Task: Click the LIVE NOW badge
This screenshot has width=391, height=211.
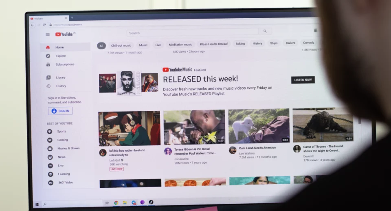Action: click(116, 169)
